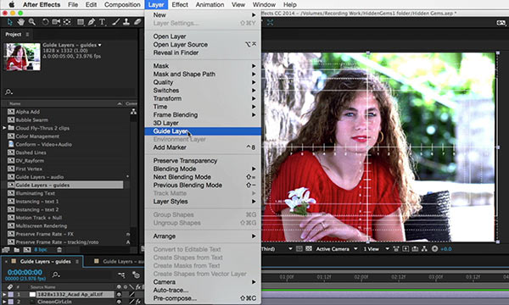
Task: Switch to the second Guide Layers timeline tab
Action: pos(123,261)
